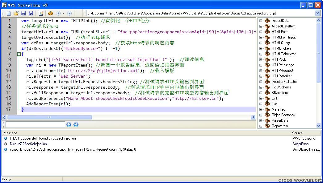Viewport: 323px width, 183px height.
Task: Select the AspectData tree label
Action: [280, 21]
